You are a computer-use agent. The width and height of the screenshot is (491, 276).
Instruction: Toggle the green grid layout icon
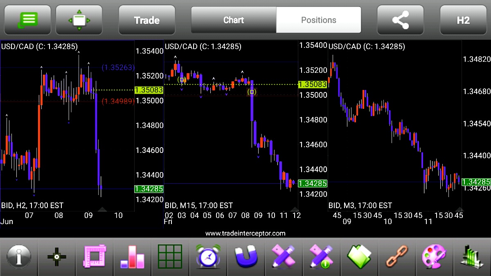point(170,257)
